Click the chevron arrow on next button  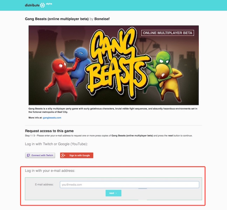(116, 193)
